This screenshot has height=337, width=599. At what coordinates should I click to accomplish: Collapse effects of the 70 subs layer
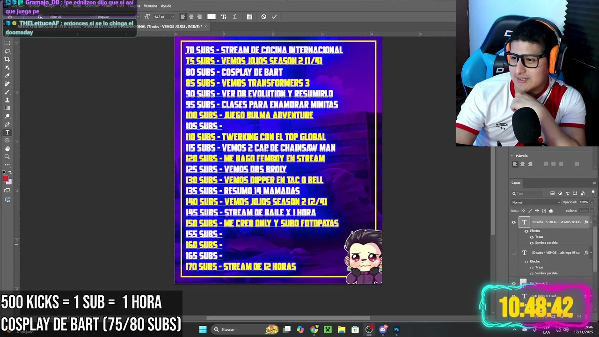tap(591, 222)
